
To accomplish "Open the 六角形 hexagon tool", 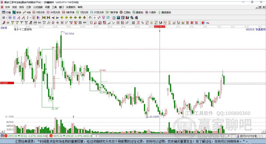I will coord(151,12).
